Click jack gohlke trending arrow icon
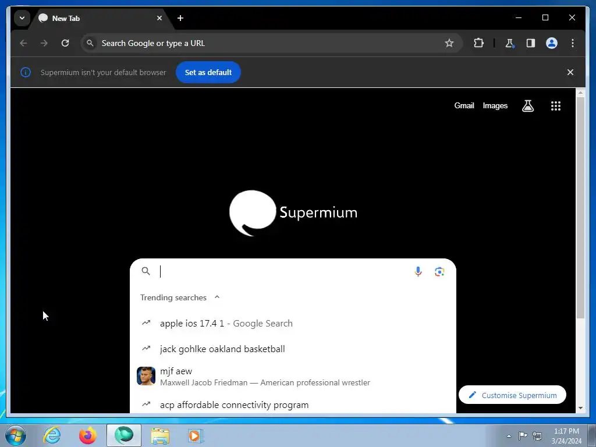This screenshot has height=447, width=596. coord(146,348)
